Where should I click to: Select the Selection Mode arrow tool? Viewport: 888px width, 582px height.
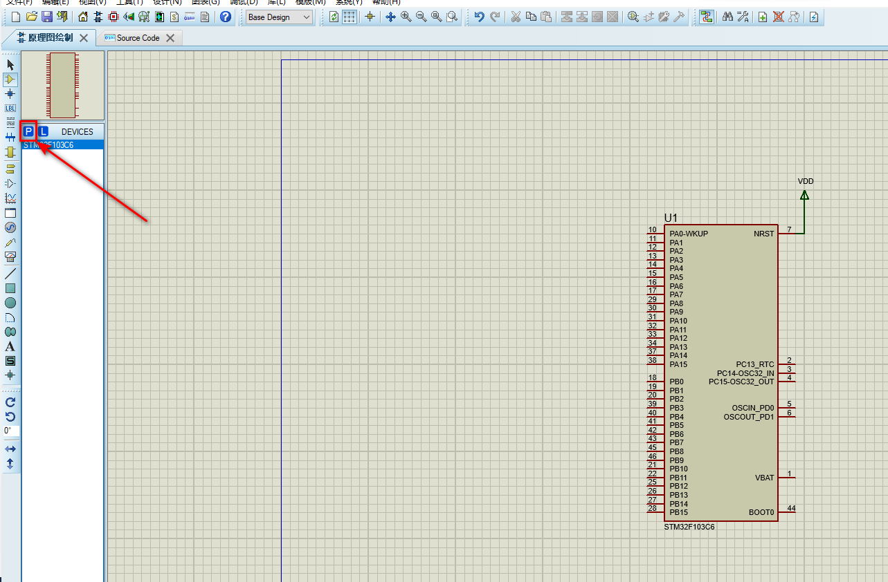[x=10, y=64]
